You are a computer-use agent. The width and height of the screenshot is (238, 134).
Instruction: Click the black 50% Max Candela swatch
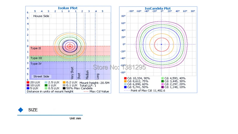[x=64, y=88]
